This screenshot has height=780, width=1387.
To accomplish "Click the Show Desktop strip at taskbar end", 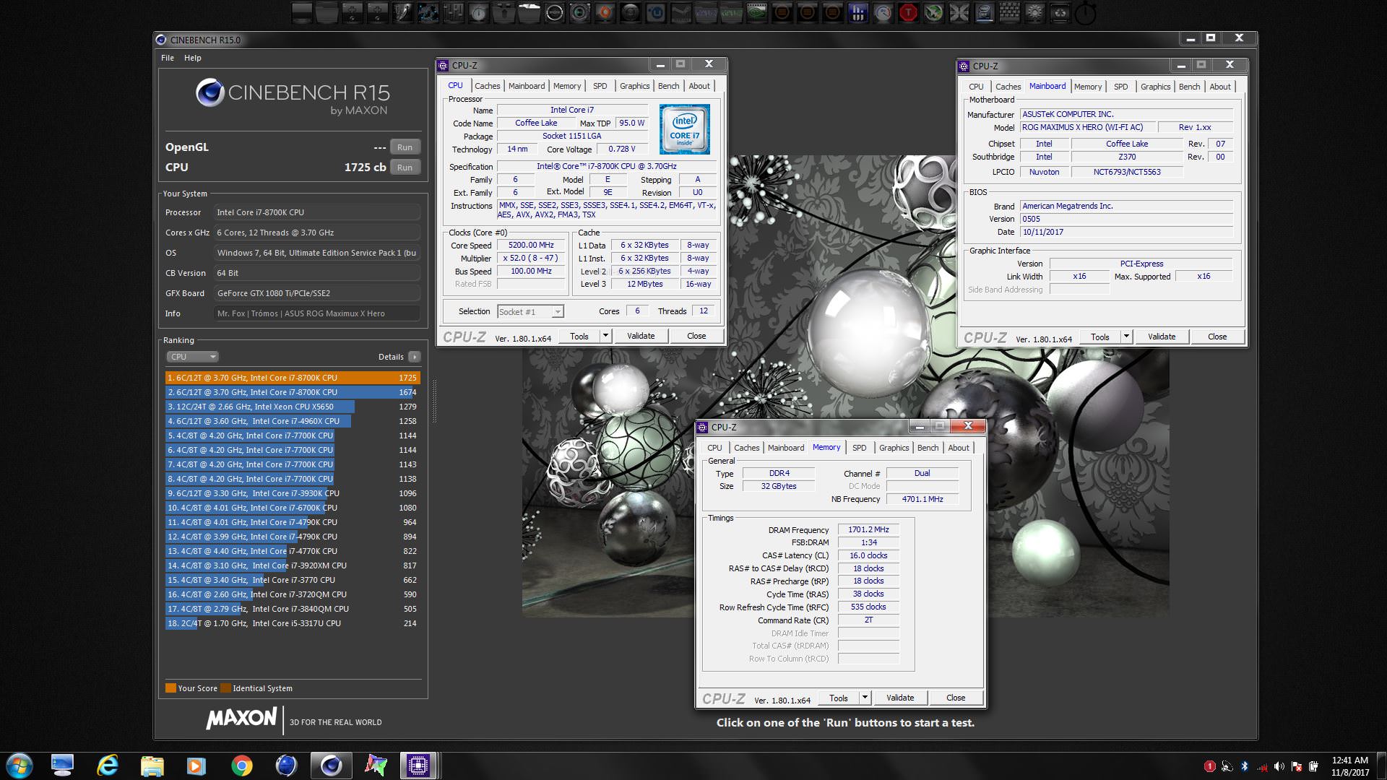I will pos(1381,766).
